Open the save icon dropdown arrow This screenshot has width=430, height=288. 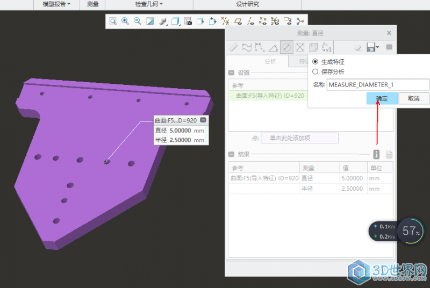(378, 48)
